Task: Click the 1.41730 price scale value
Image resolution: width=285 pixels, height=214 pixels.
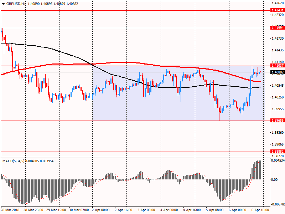Action: 278,39
